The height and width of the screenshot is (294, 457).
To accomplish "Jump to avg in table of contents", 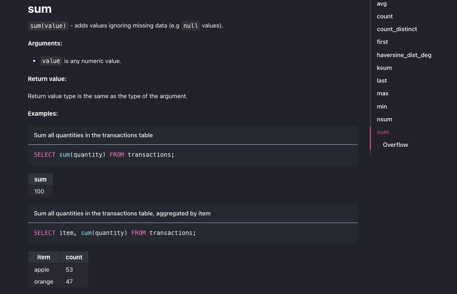I will [381, 4].
